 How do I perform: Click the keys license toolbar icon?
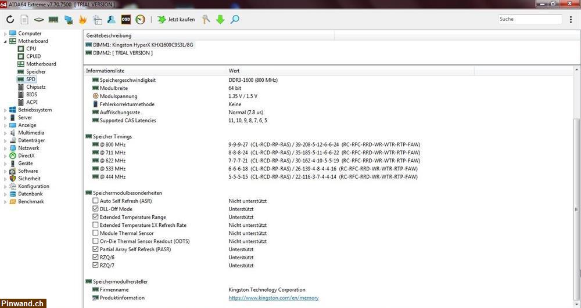click(206, 20)
